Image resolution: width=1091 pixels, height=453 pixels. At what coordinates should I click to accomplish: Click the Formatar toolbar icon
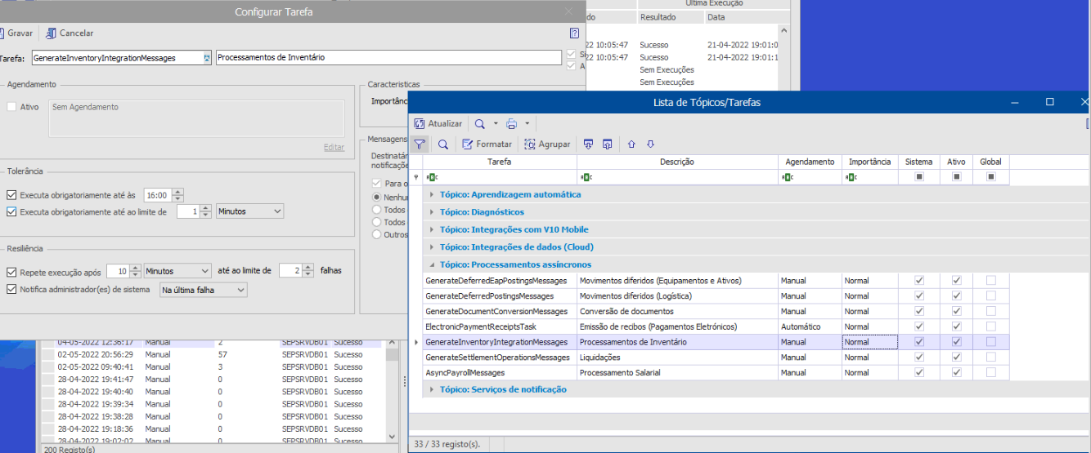(x=468, y=144)
